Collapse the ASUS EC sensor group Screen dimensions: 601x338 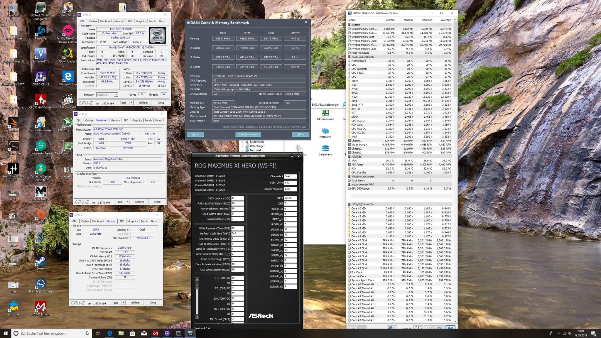(x=349, y=157)
